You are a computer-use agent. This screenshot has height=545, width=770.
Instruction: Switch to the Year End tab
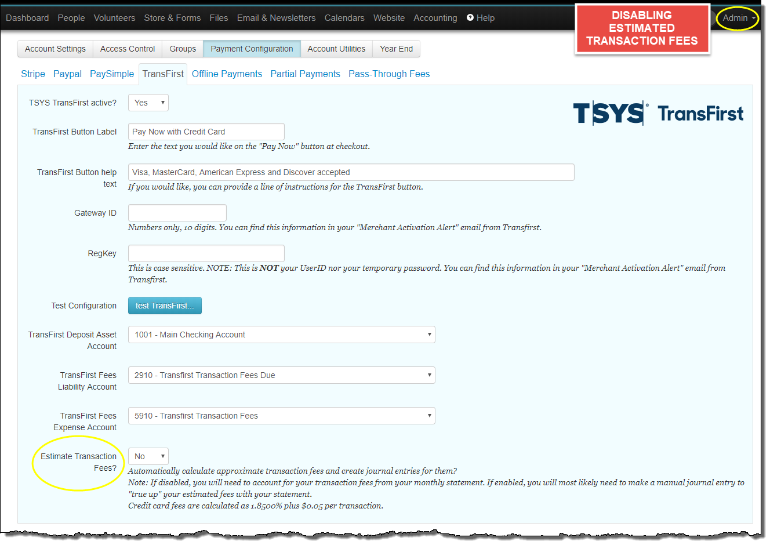[x=397, y=49]
